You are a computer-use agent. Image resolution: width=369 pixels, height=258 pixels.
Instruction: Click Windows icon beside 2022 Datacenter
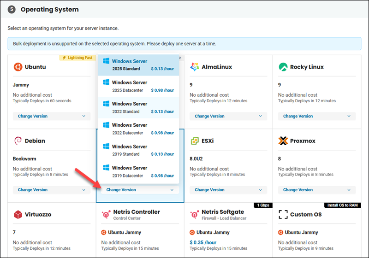[x=106, y=125]
